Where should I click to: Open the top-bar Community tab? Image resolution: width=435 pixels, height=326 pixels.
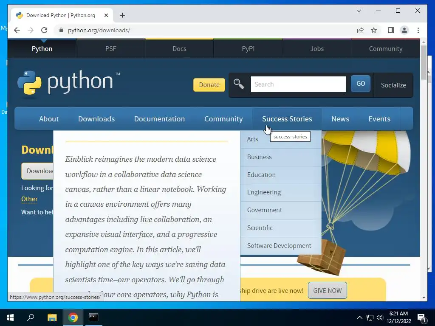386,49
